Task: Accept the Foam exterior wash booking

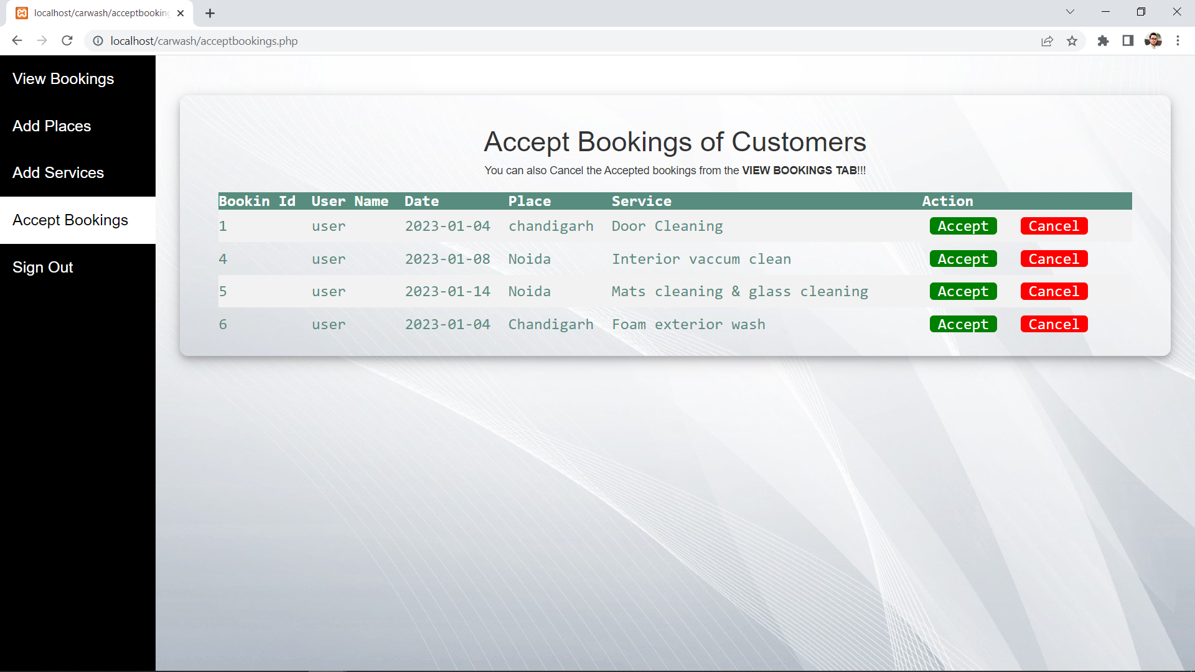Action: pyautogui.click(x=963, y=324)
